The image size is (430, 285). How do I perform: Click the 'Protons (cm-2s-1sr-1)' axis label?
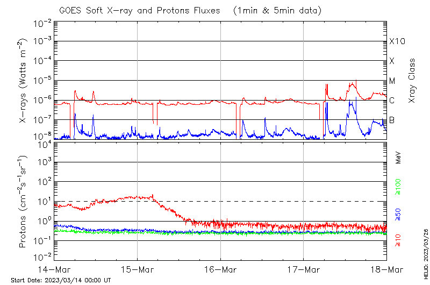click(23, 201)
